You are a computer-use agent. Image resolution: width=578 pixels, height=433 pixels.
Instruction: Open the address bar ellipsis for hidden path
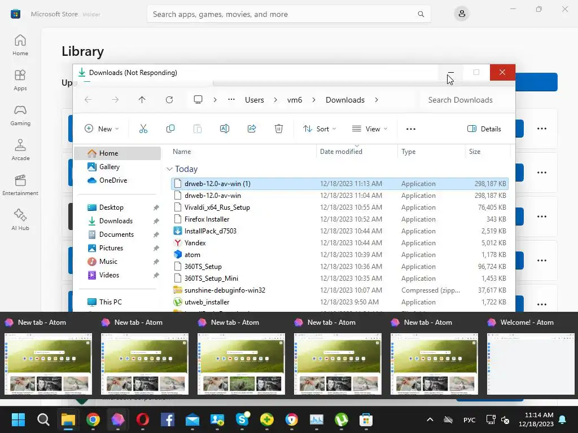231,99
